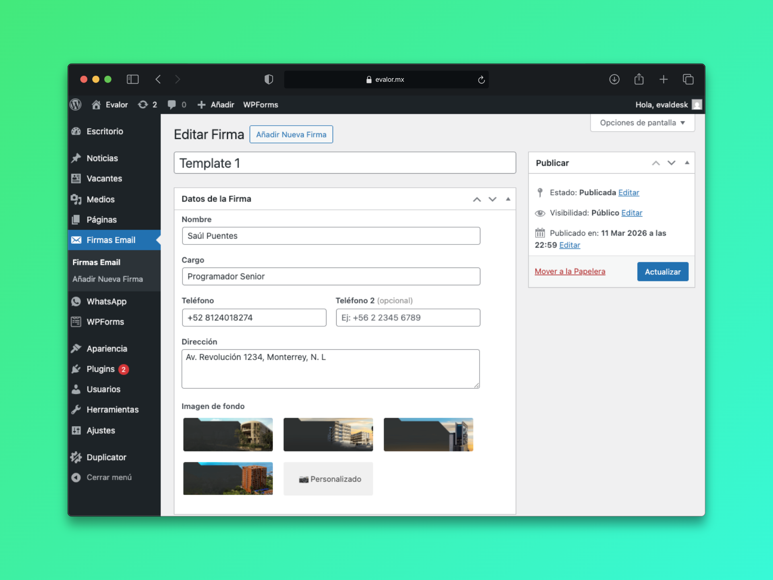Edit the Visibilidad Público setting
The width and height of the screenshot is (773, 580).
(631, 213)
